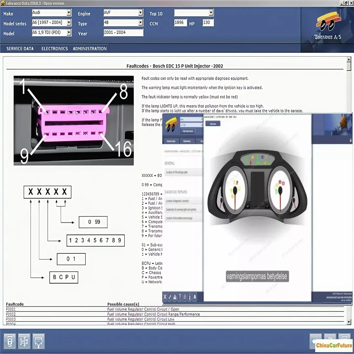354x354 pixels.
Task: Click the Faultcodes Bosch EDC heading
Action: [x=175, y=66]
